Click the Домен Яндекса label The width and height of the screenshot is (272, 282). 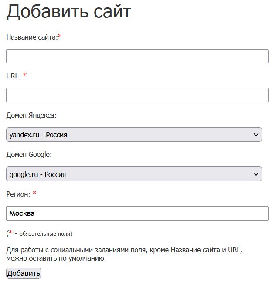(31, 116)
